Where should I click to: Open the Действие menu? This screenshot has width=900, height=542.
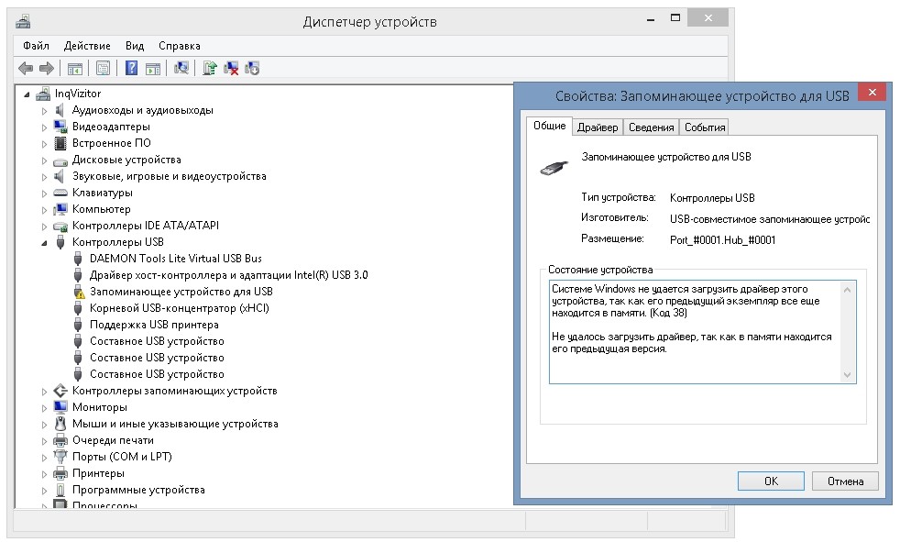point(87,46)
